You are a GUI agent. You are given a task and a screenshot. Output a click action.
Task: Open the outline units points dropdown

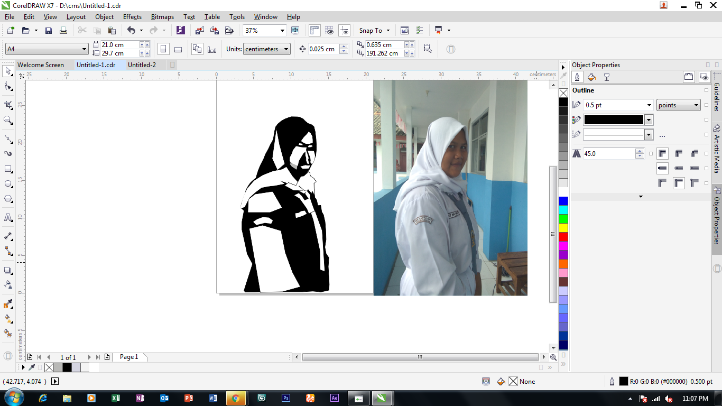point(679,105)
